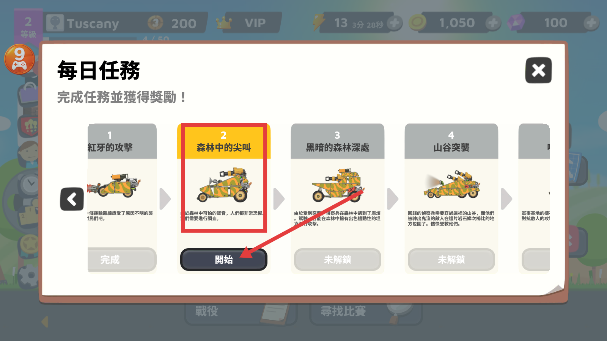607x341 pixels.
Task: Close the daily missions dialog
Action: point(538,70)
